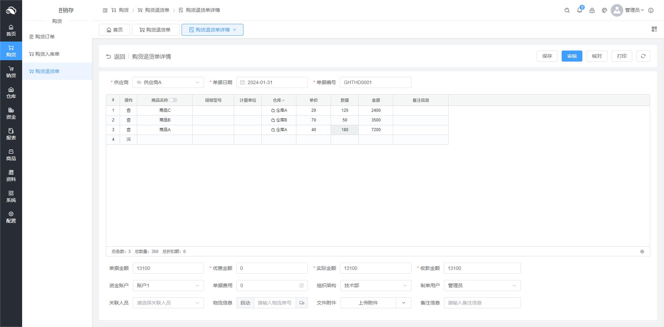This screenshot has width=664, height=327.
Task: Open the theme palette icon
Action: pos(604,10)
